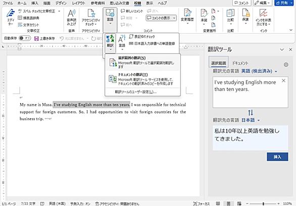Open the 保護 dropdown arrow
This screenshot has height=206, width=296.
pyautogui.click(x=245, y=24)
